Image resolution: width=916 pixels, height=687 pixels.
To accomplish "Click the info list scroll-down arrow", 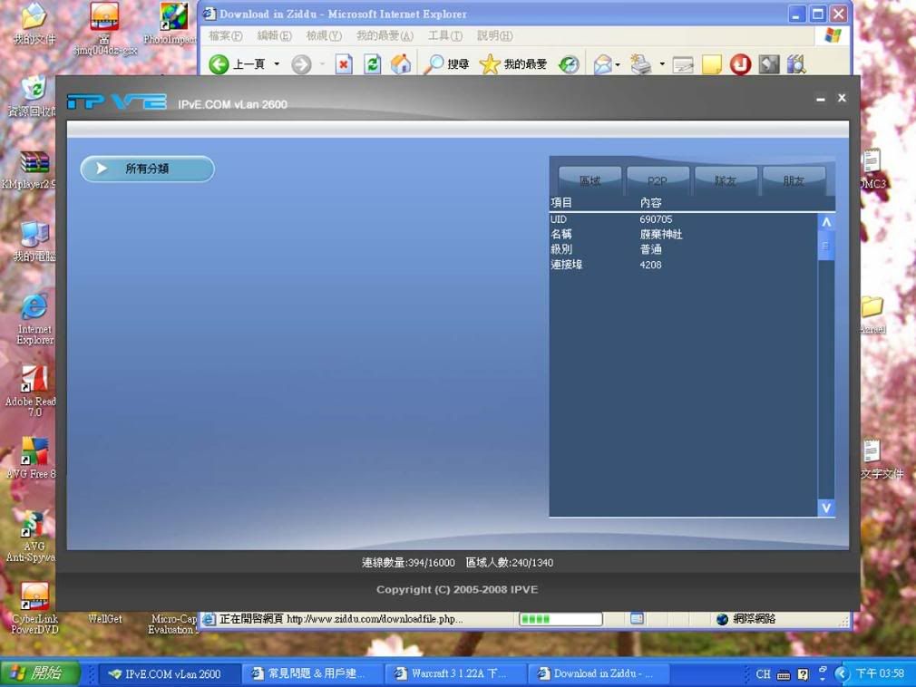I will 826,508.
